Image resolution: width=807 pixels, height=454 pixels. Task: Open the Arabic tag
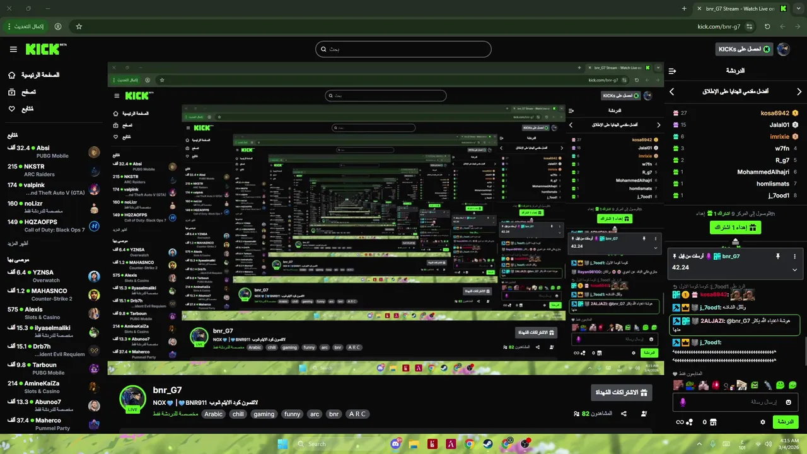(x=213, y=414)
